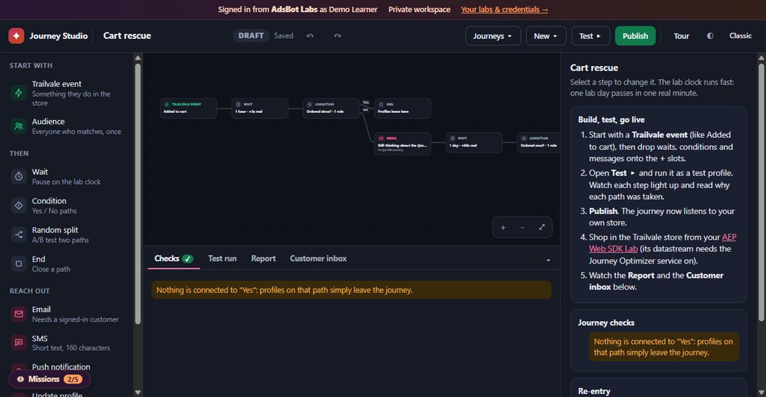
Task: Choose the Random split branching icon
Action: tap(19, 235)
